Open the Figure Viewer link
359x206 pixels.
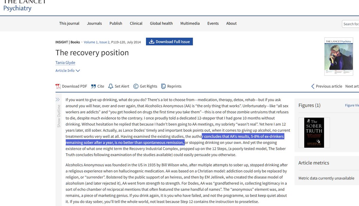tap(352, 105)
